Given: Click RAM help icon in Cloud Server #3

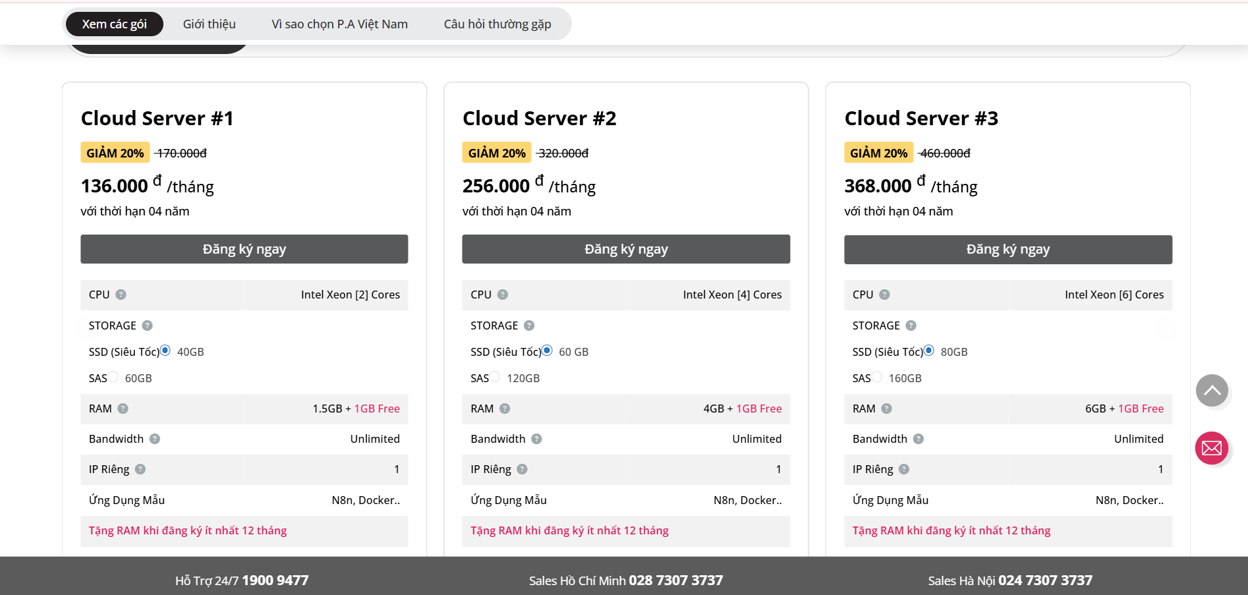Looking at the screenshot, I should (x=886, y=409).
